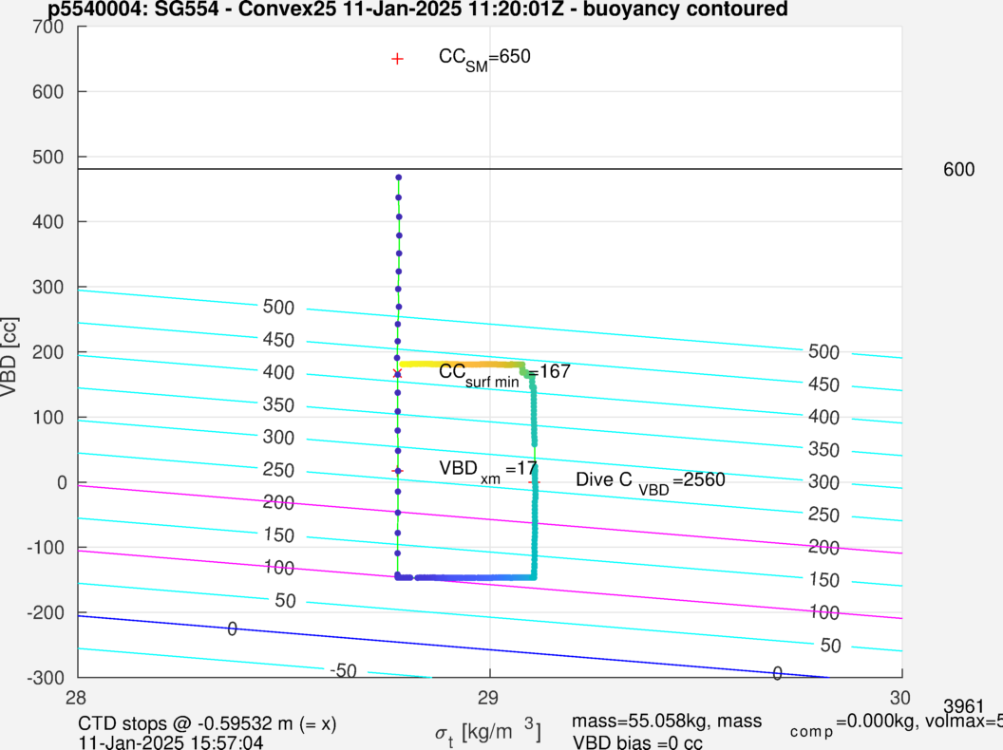Click the number 3961 at the corner
The image size is (1003, 750).
[x=963, y=706]
